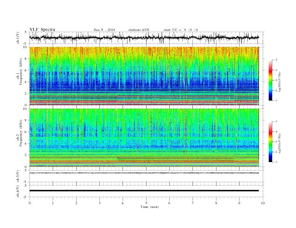Viewport: 296px width, 228px height.
Task: Click the '4' time axis tick label
Action: pos(123,203)
